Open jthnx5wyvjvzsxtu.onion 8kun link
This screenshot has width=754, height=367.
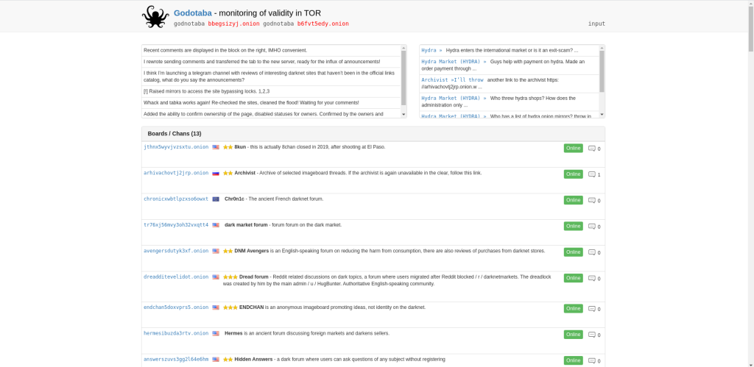(x=176, y=147)
